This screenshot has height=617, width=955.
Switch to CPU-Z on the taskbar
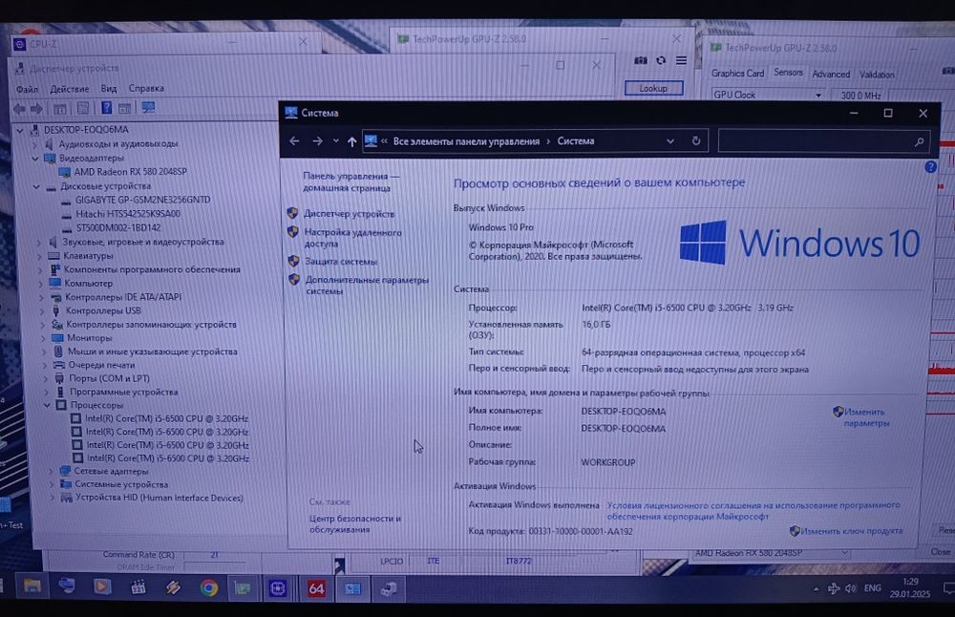[278, 588]
